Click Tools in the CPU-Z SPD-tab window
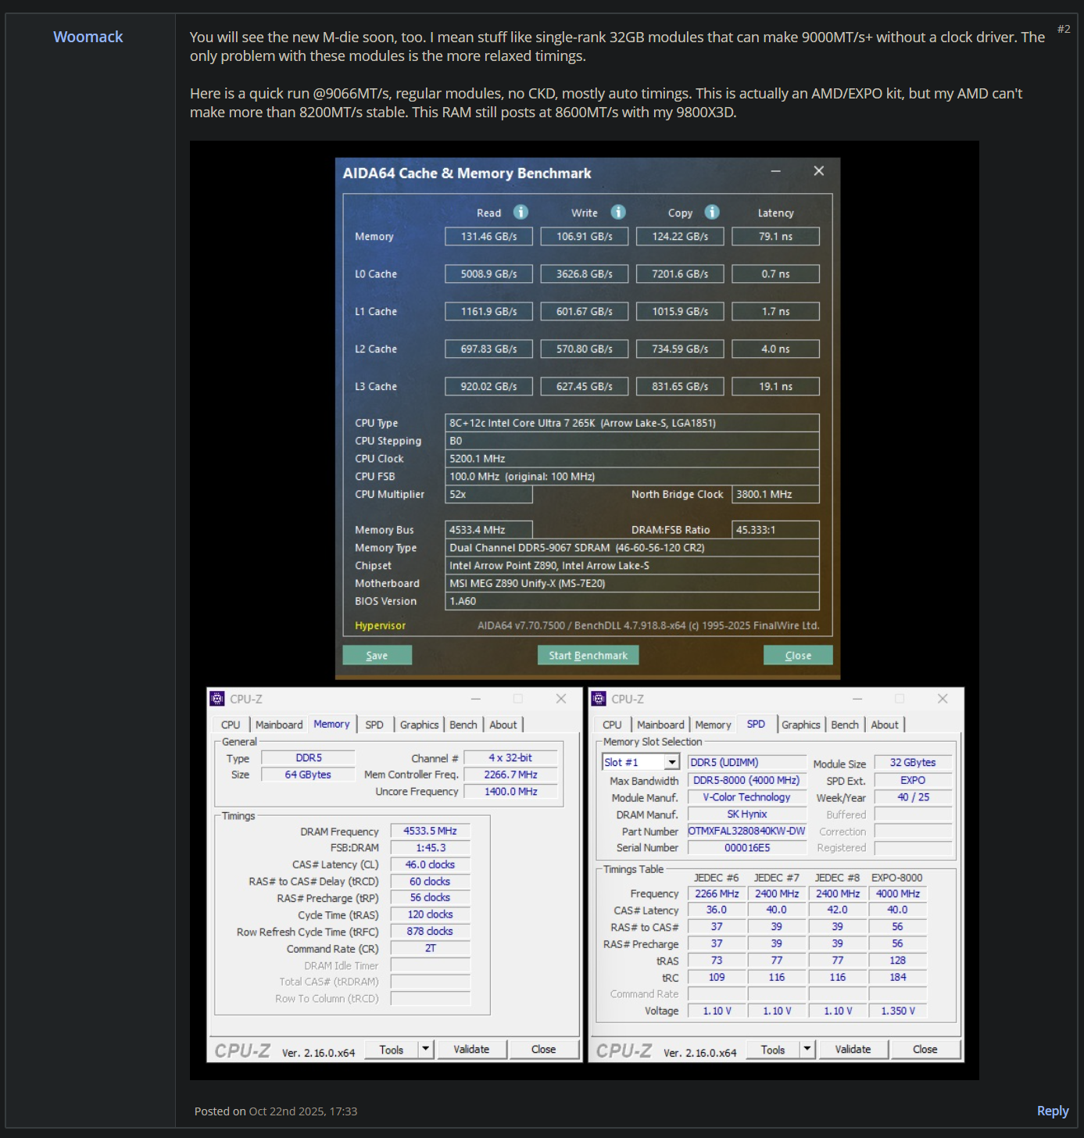This screenshot has width=1084, height=1138. tap(773, 1049)
